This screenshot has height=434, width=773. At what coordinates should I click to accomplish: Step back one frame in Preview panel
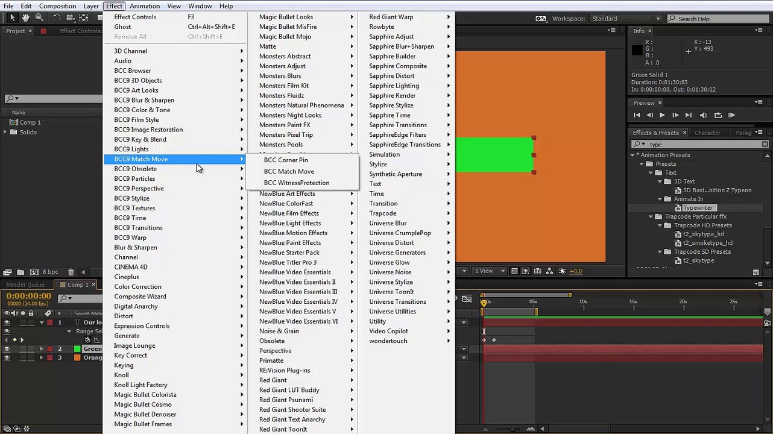(x=649, y=115)
